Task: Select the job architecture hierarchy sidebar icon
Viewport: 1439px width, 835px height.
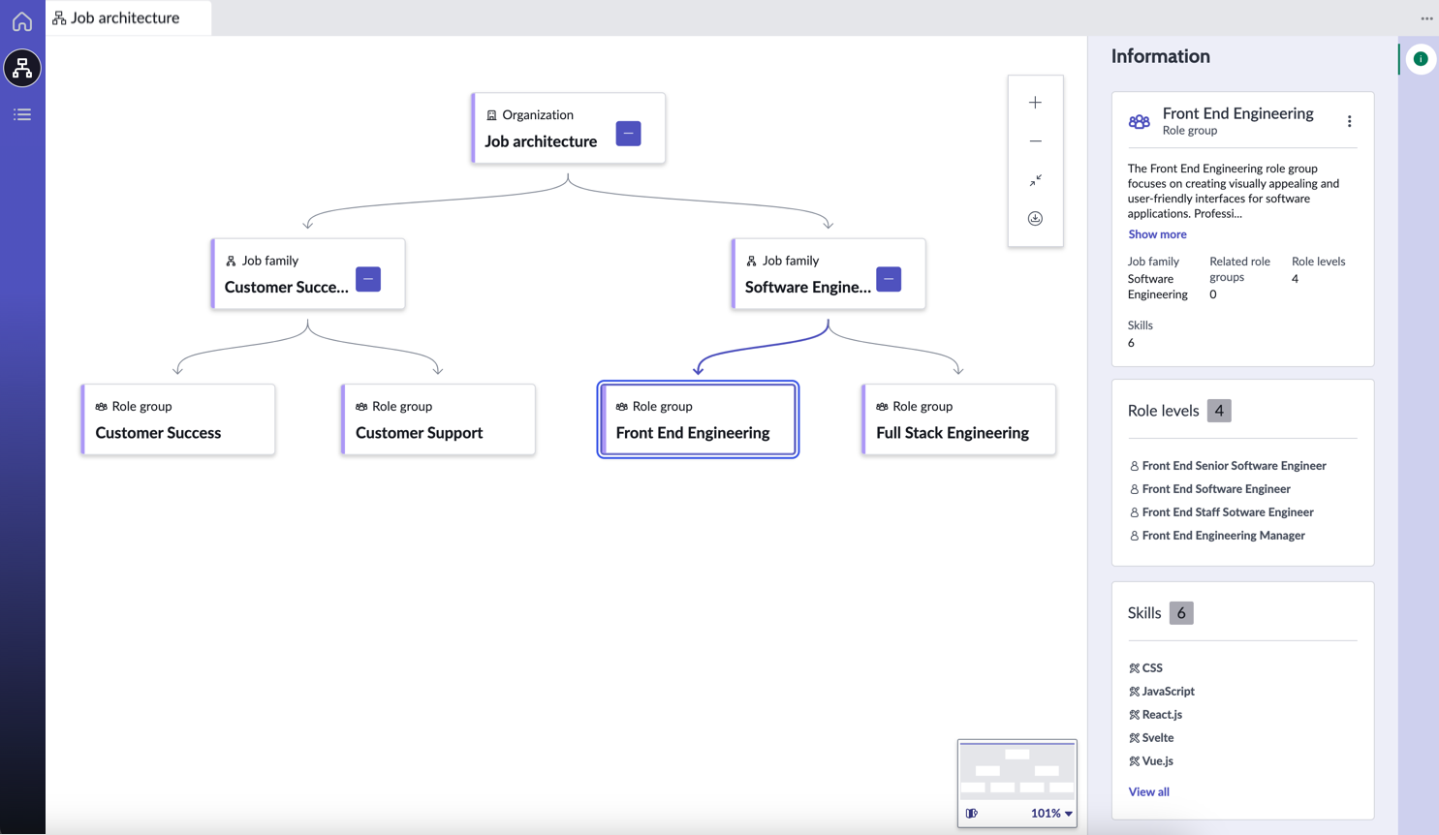Action: tap(22, 69)
